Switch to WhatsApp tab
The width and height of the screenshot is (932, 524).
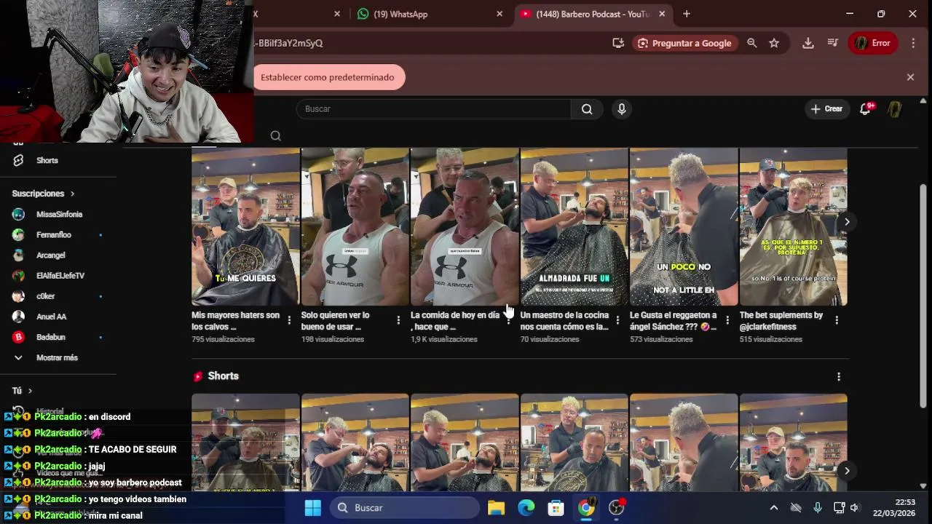pos(430,14)
